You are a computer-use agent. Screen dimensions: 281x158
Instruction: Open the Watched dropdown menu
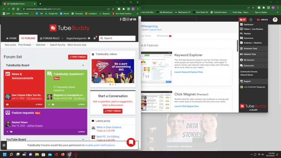click(x=41, y=45)
